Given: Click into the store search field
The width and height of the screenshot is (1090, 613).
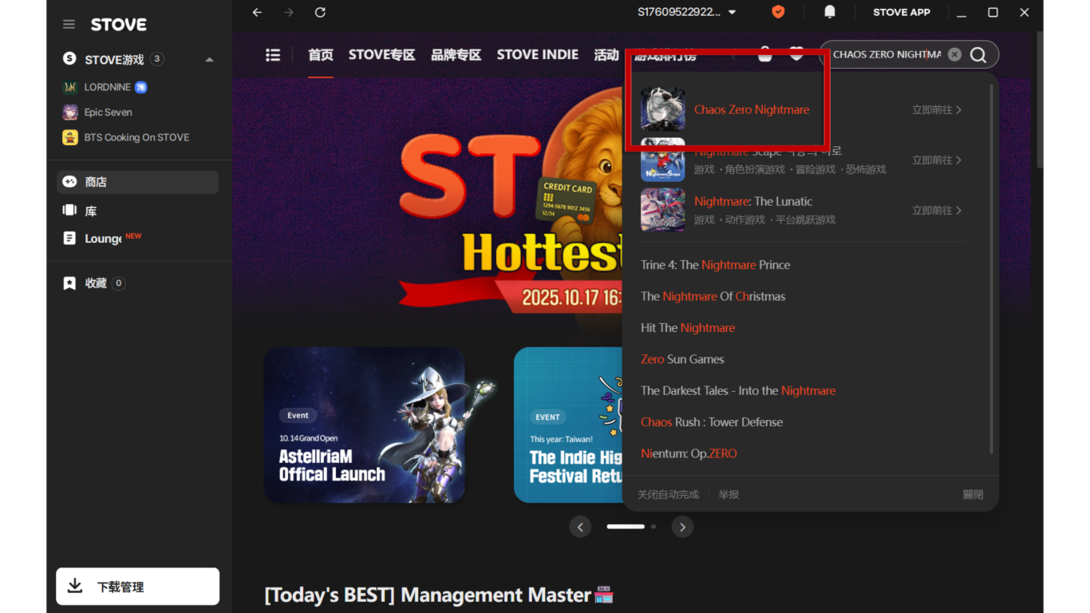Looking at the screenshot, I should point(887,54).
